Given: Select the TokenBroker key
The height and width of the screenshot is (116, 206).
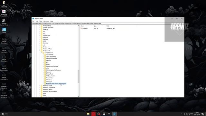Looking at the screenshot, I should coord(50,78).
